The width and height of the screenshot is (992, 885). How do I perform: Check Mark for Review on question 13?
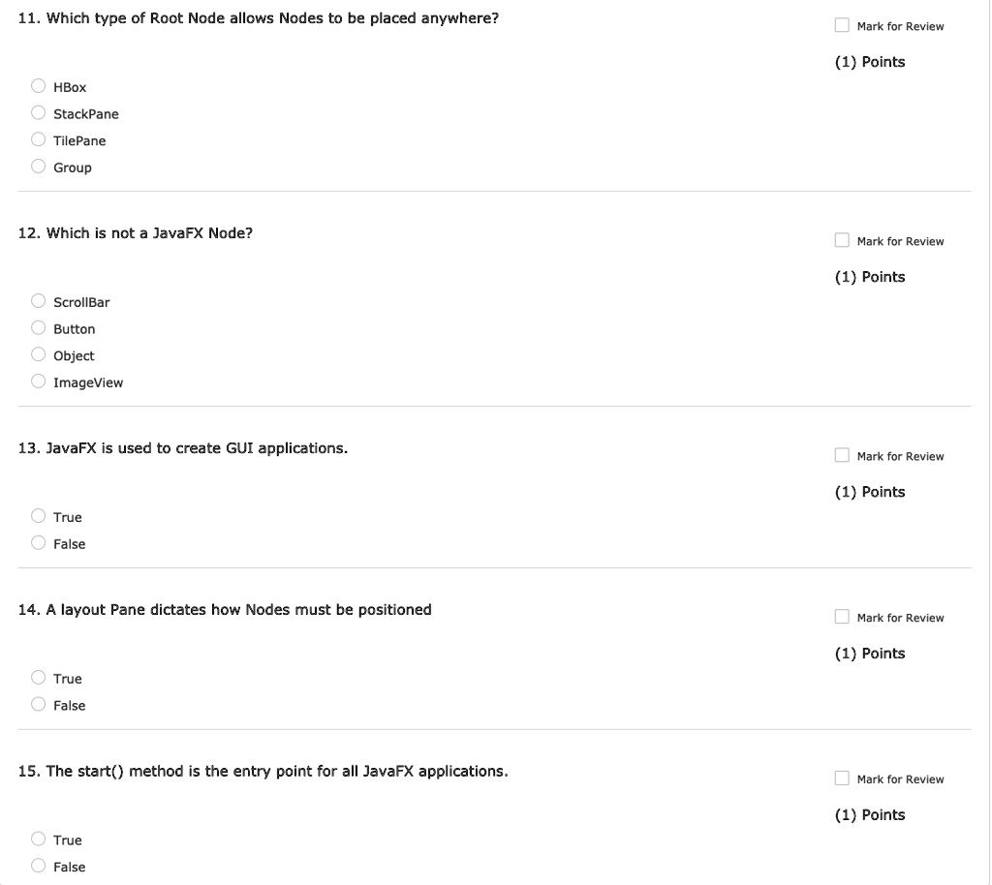click(x=842, y=455)
